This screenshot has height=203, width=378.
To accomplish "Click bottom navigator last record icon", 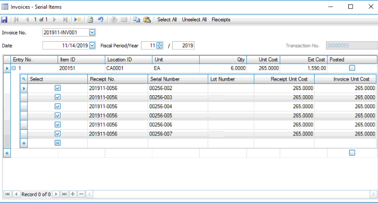I will click(64, 194).
